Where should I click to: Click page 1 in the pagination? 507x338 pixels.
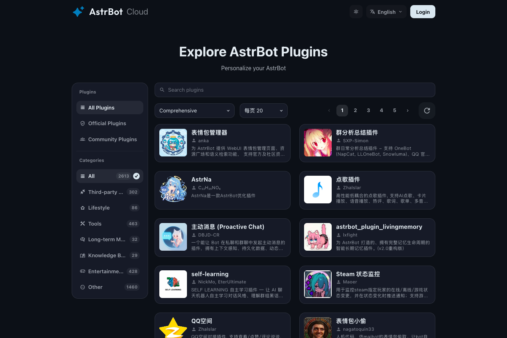pos(342,111)
